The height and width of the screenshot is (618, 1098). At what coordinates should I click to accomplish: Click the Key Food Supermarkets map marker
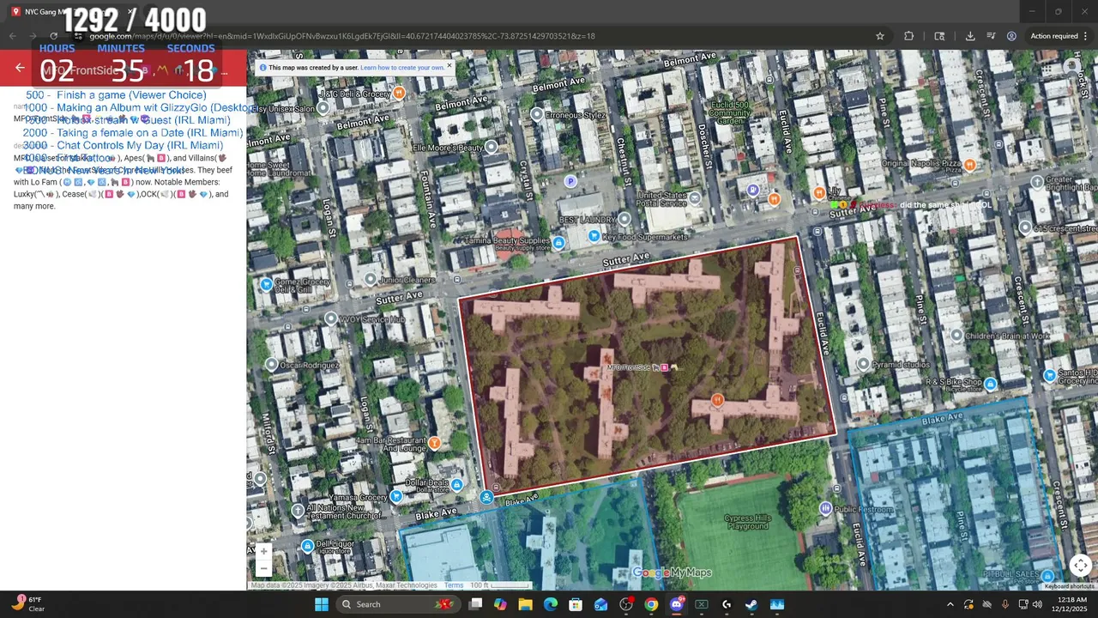point(594,236)
